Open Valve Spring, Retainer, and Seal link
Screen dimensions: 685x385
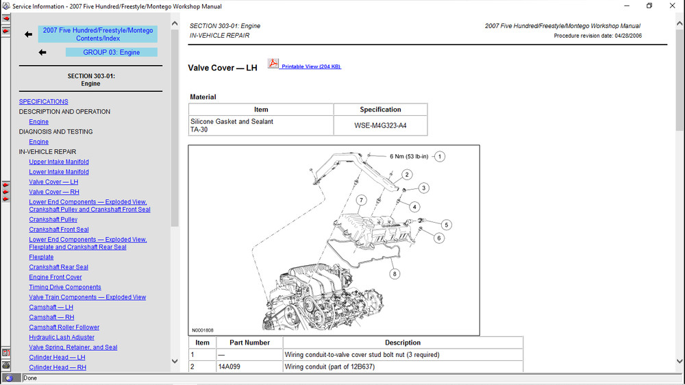[73, 347]
